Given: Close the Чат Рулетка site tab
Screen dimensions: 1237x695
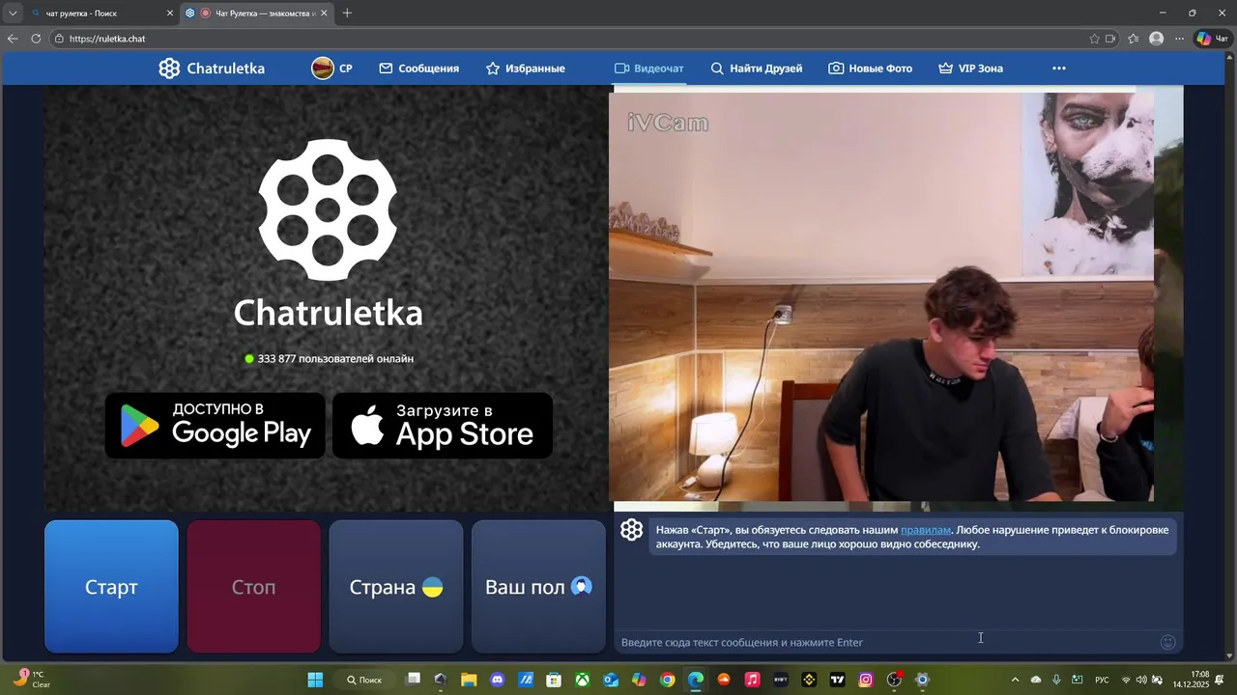Looking at the screenshot, I should (x=324, y=14).
